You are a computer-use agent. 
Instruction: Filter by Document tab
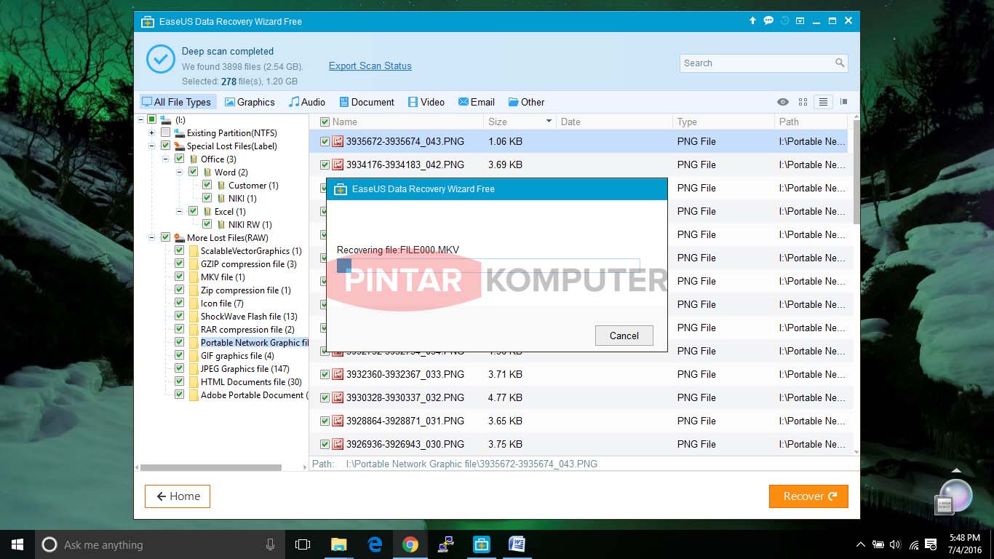coord(365,102)
